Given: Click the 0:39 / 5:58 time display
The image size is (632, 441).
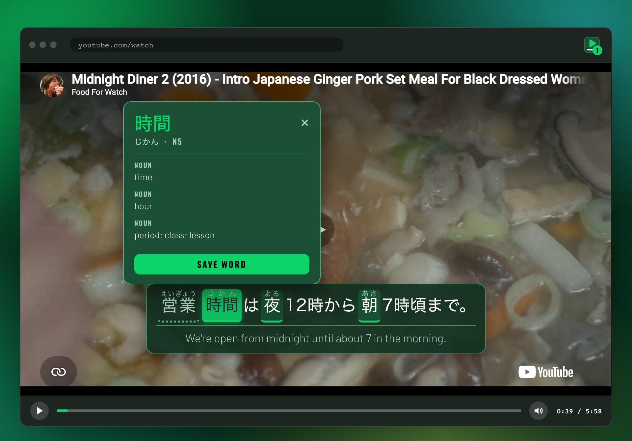Looking at the screenshot, I should tap(579, 411).
